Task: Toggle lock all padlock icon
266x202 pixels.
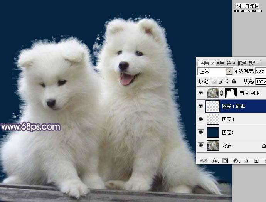Action: (x=234, y=81)
